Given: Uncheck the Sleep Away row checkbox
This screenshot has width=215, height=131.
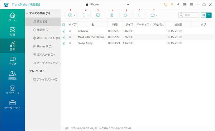Looking at the screenshot, I should coord(64,43).
